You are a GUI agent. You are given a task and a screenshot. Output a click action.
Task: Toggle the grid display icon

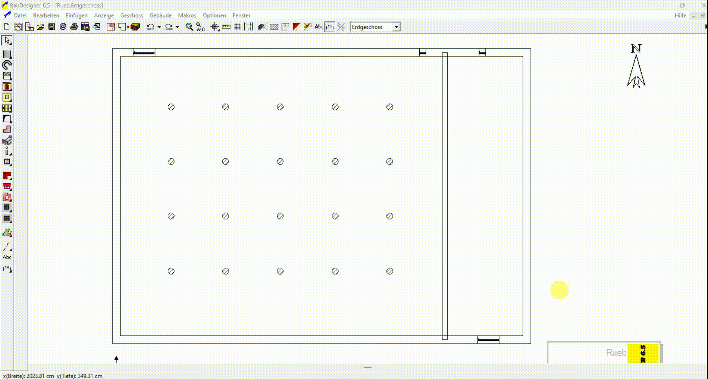tap(237, 27)
